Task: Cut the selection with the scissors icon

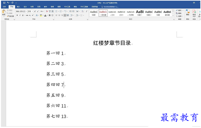Action: click(x=10, y=10)
